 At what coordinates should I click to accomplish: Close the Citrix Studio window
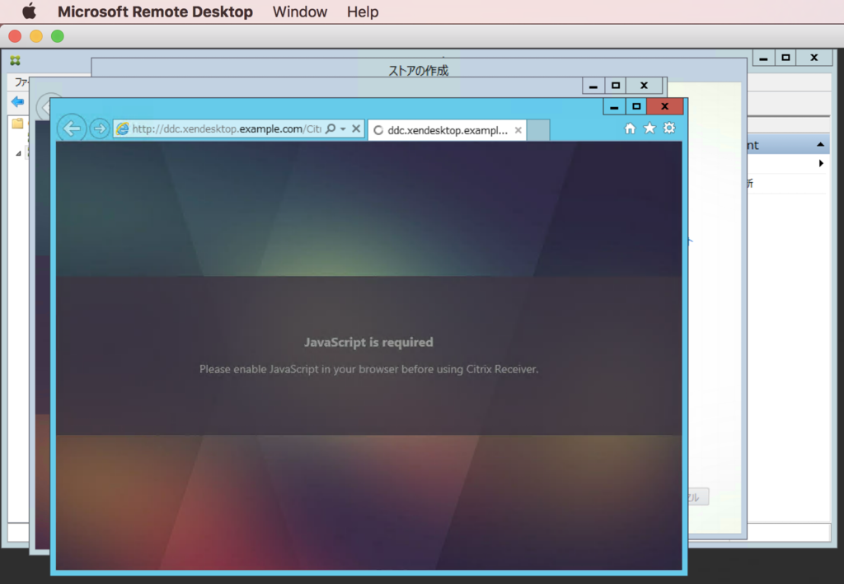click(x=814, y=58)
